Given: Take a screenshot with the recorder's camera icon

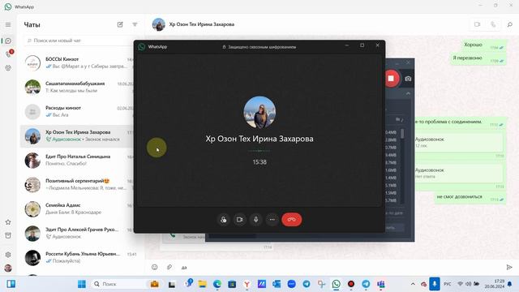Looking at the screenshot, I should tap(408, 79).
